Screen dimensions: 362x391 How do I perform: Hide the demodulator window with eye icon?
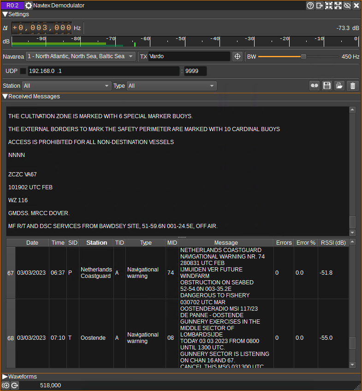[x=347, y=5]
